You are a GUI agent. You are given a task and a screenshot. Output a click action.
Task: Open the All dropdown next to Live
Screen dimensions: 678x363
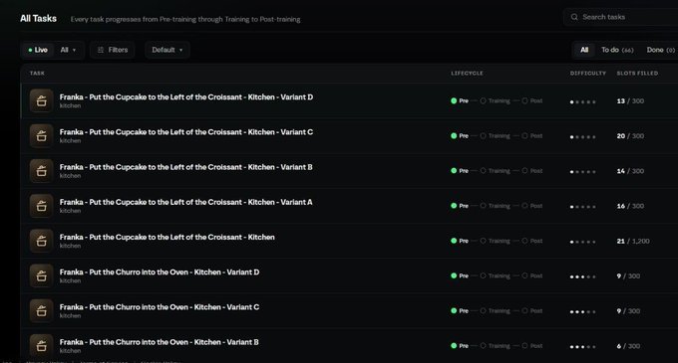68,50
